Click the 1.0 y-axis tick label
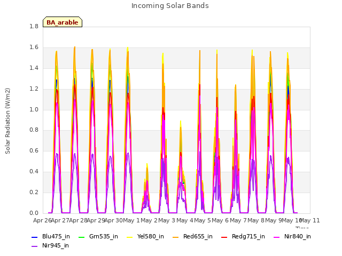 [34, 110]
